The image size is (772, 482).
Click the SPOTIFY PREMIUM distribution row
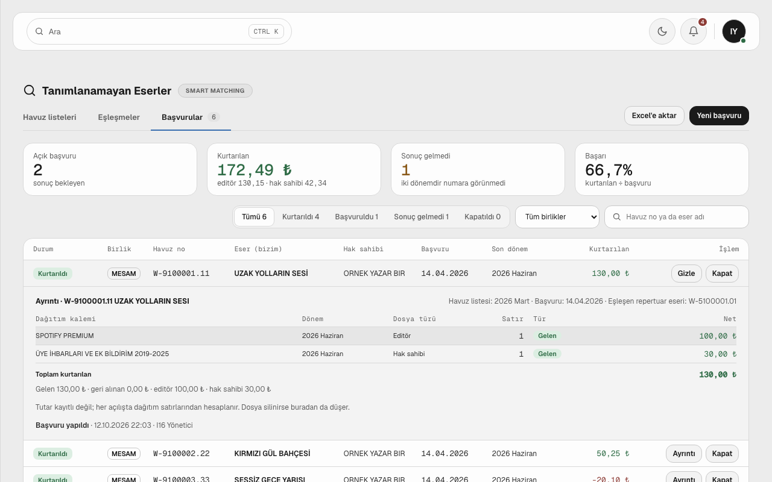(x=386, y=336)
